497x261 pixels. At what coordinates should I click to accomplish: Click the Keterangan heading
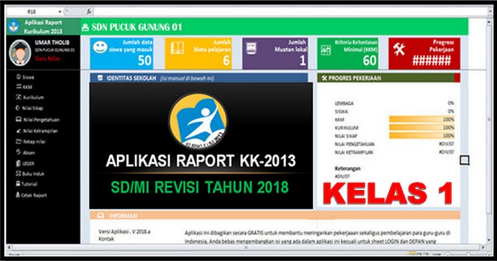347,168
